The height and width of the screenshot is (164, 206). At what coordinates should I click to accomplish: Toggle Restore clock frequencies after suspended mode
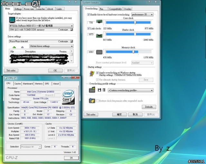click(97, 101)
